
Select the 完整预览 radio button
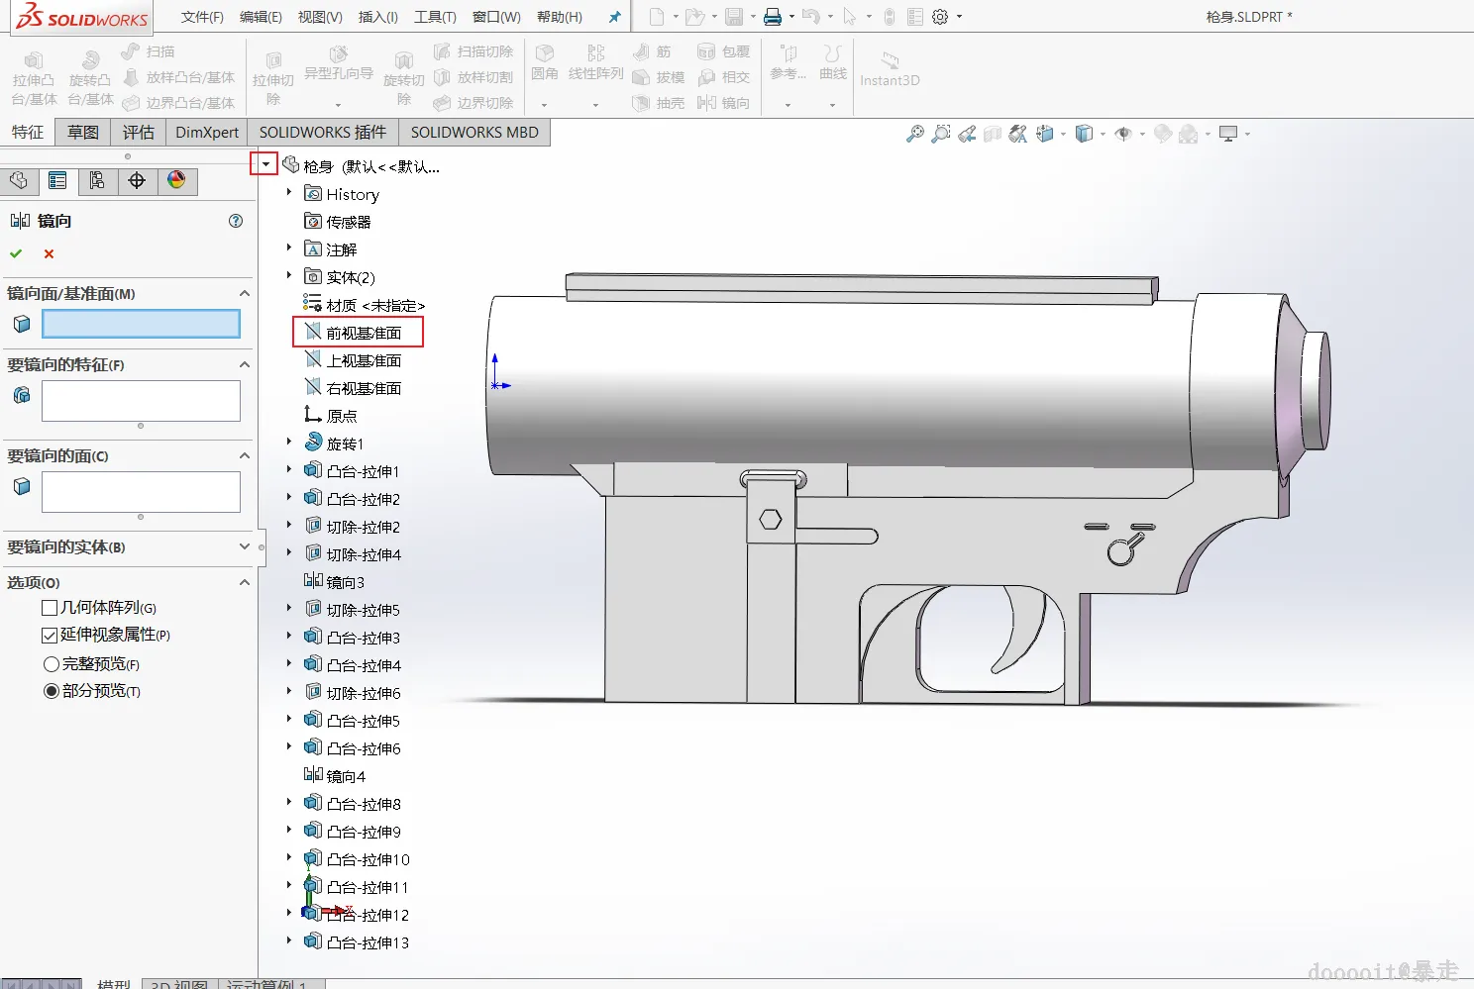pyautogui.click(x=52, y=664)
